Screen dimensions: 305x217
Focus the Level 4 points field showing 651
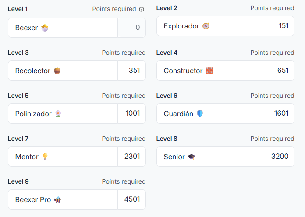pyautogui.click(x=280, y=71)
